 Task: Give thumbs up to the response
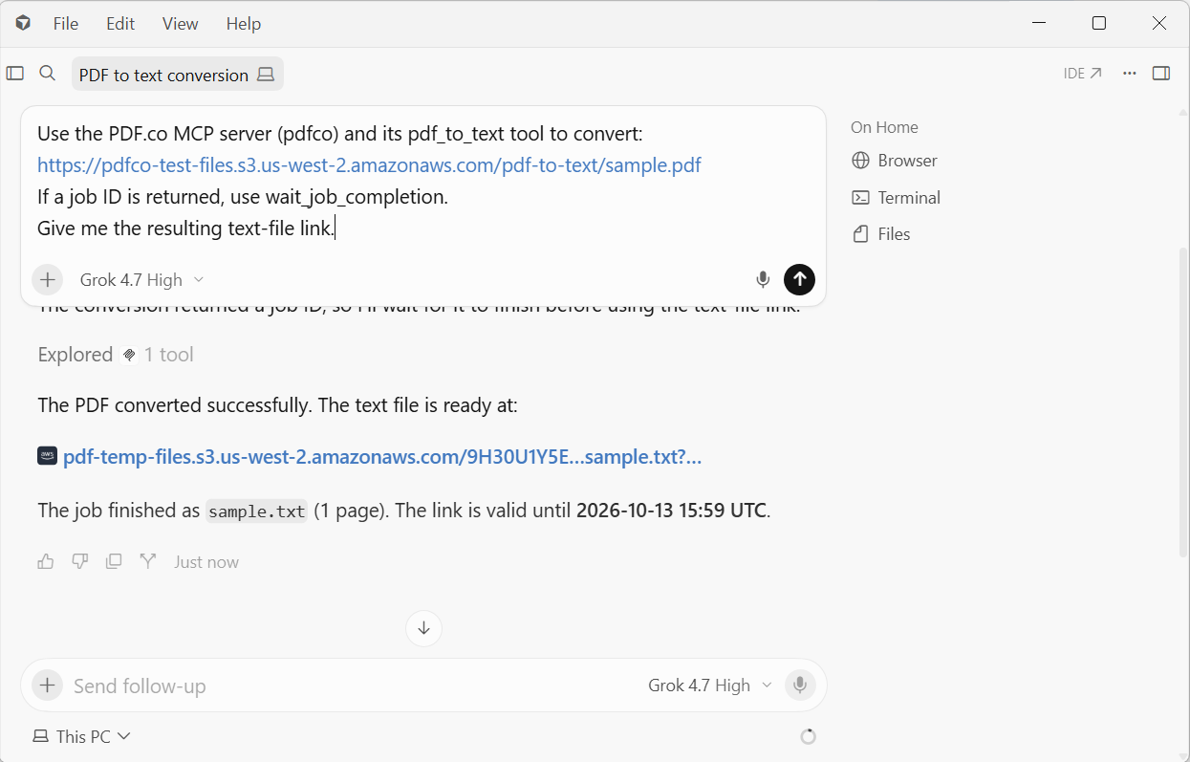[46, 561]
